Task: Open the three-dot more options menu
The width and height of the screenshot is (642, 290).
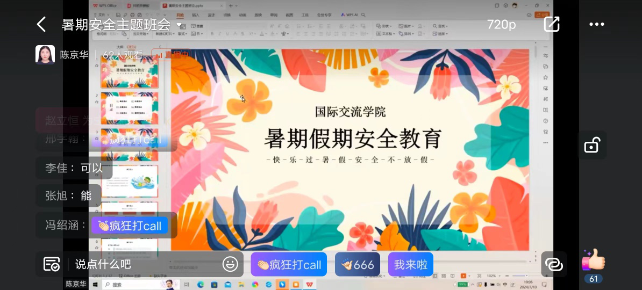Action: coord(597,24)
